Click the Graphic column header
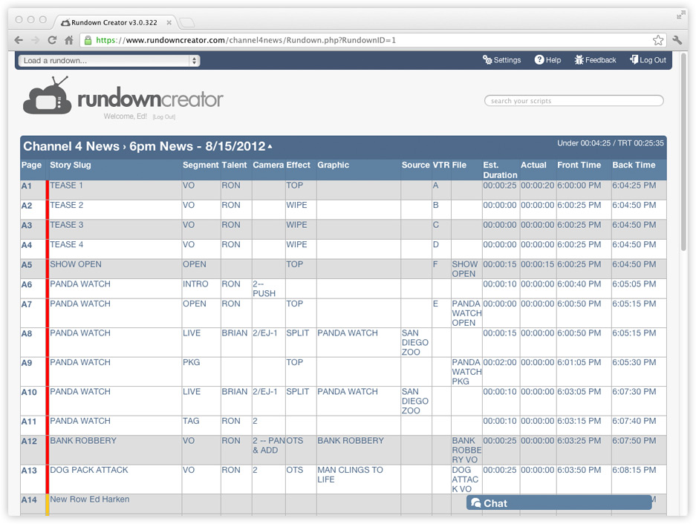 tap(333, 165)
